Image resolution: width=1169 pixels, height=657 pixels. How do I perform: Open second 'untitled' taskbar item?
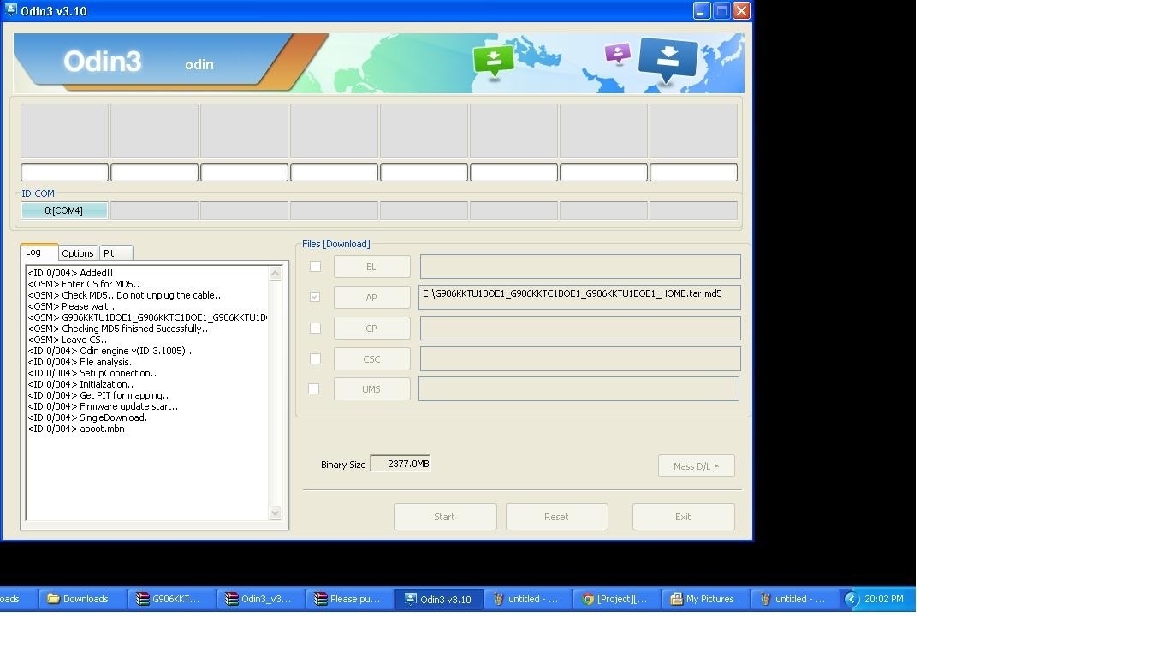point(795,599)
